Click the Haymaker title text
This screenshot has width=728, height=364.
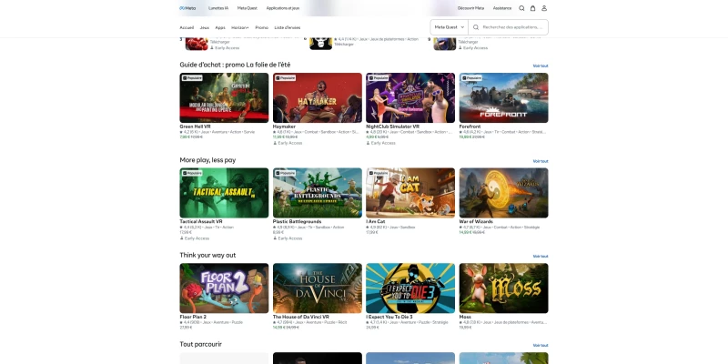tap(284, 126)
